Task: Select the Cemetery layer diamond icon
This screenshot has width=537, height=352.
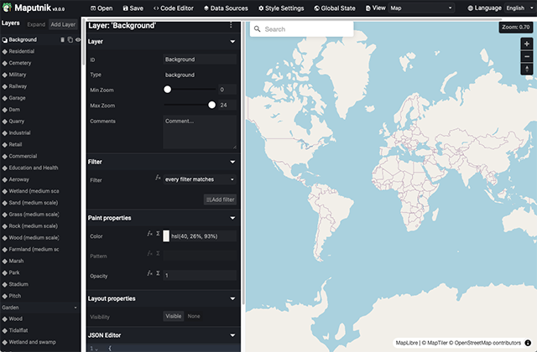Action: point(5,64)
